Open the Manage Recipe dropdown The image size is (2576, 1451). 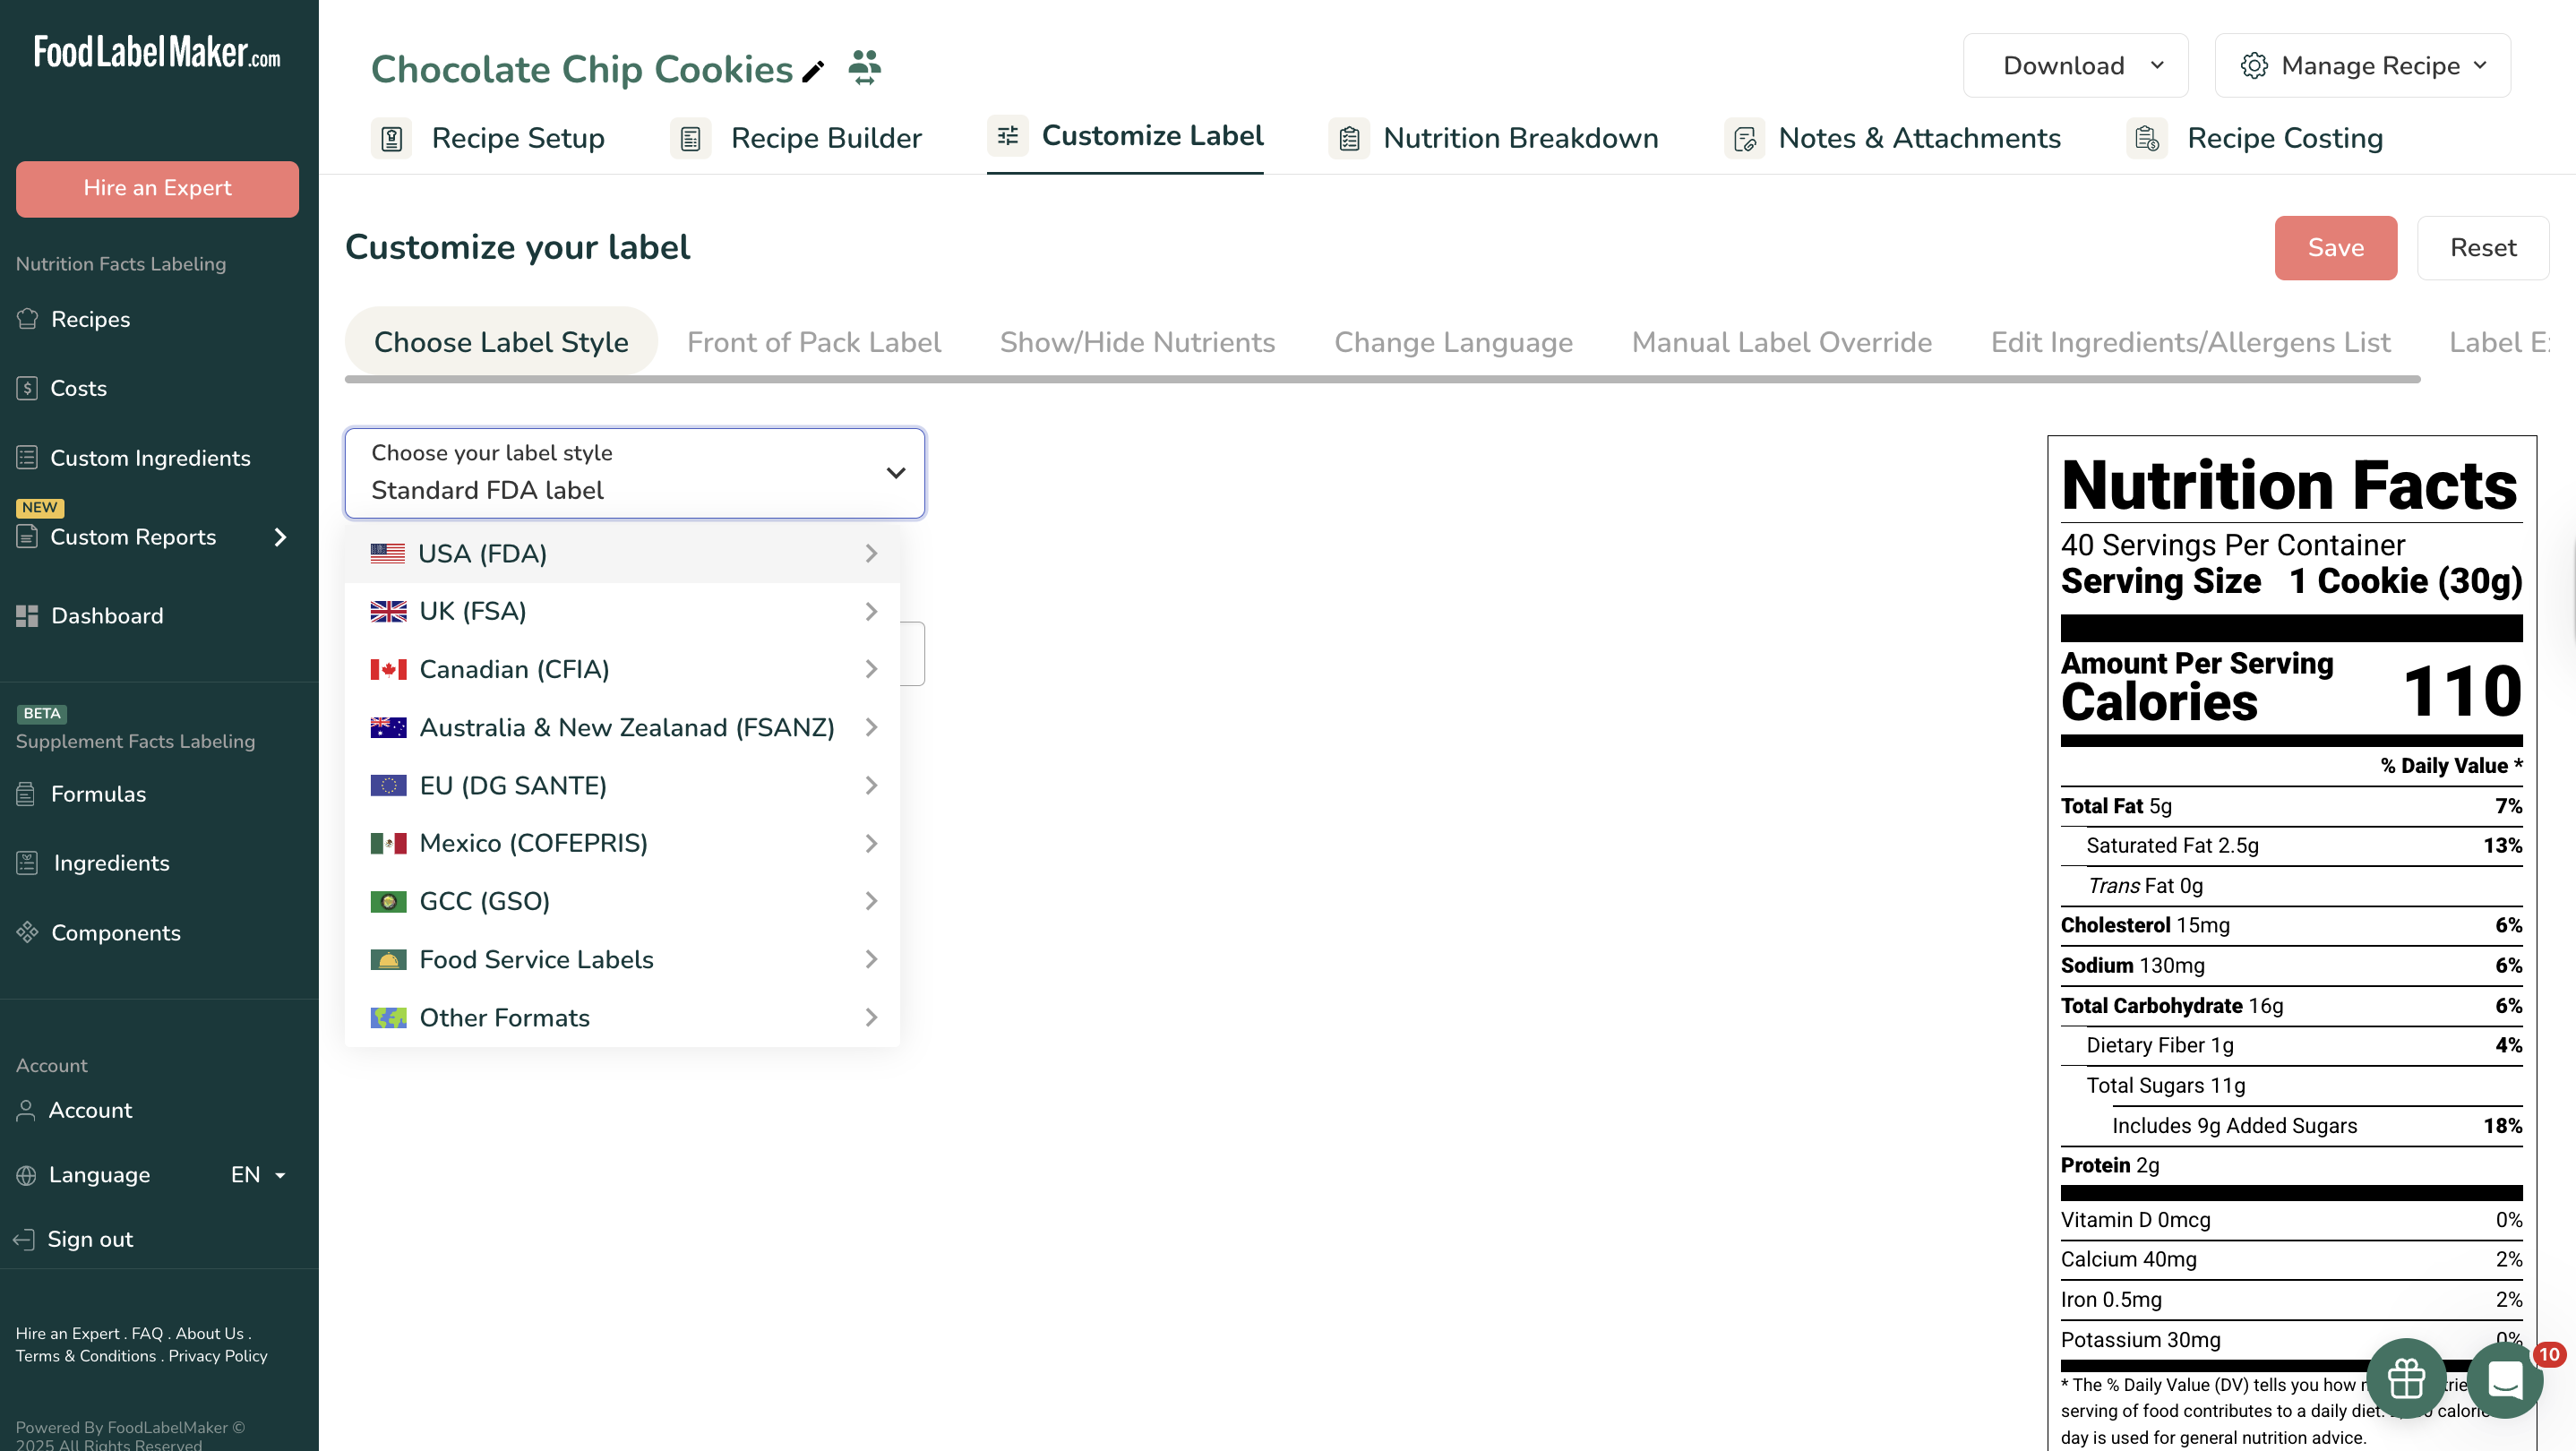coord(2361,66)
